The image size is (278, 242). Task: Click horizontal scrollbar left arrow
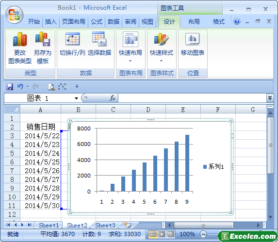[169, 225]
